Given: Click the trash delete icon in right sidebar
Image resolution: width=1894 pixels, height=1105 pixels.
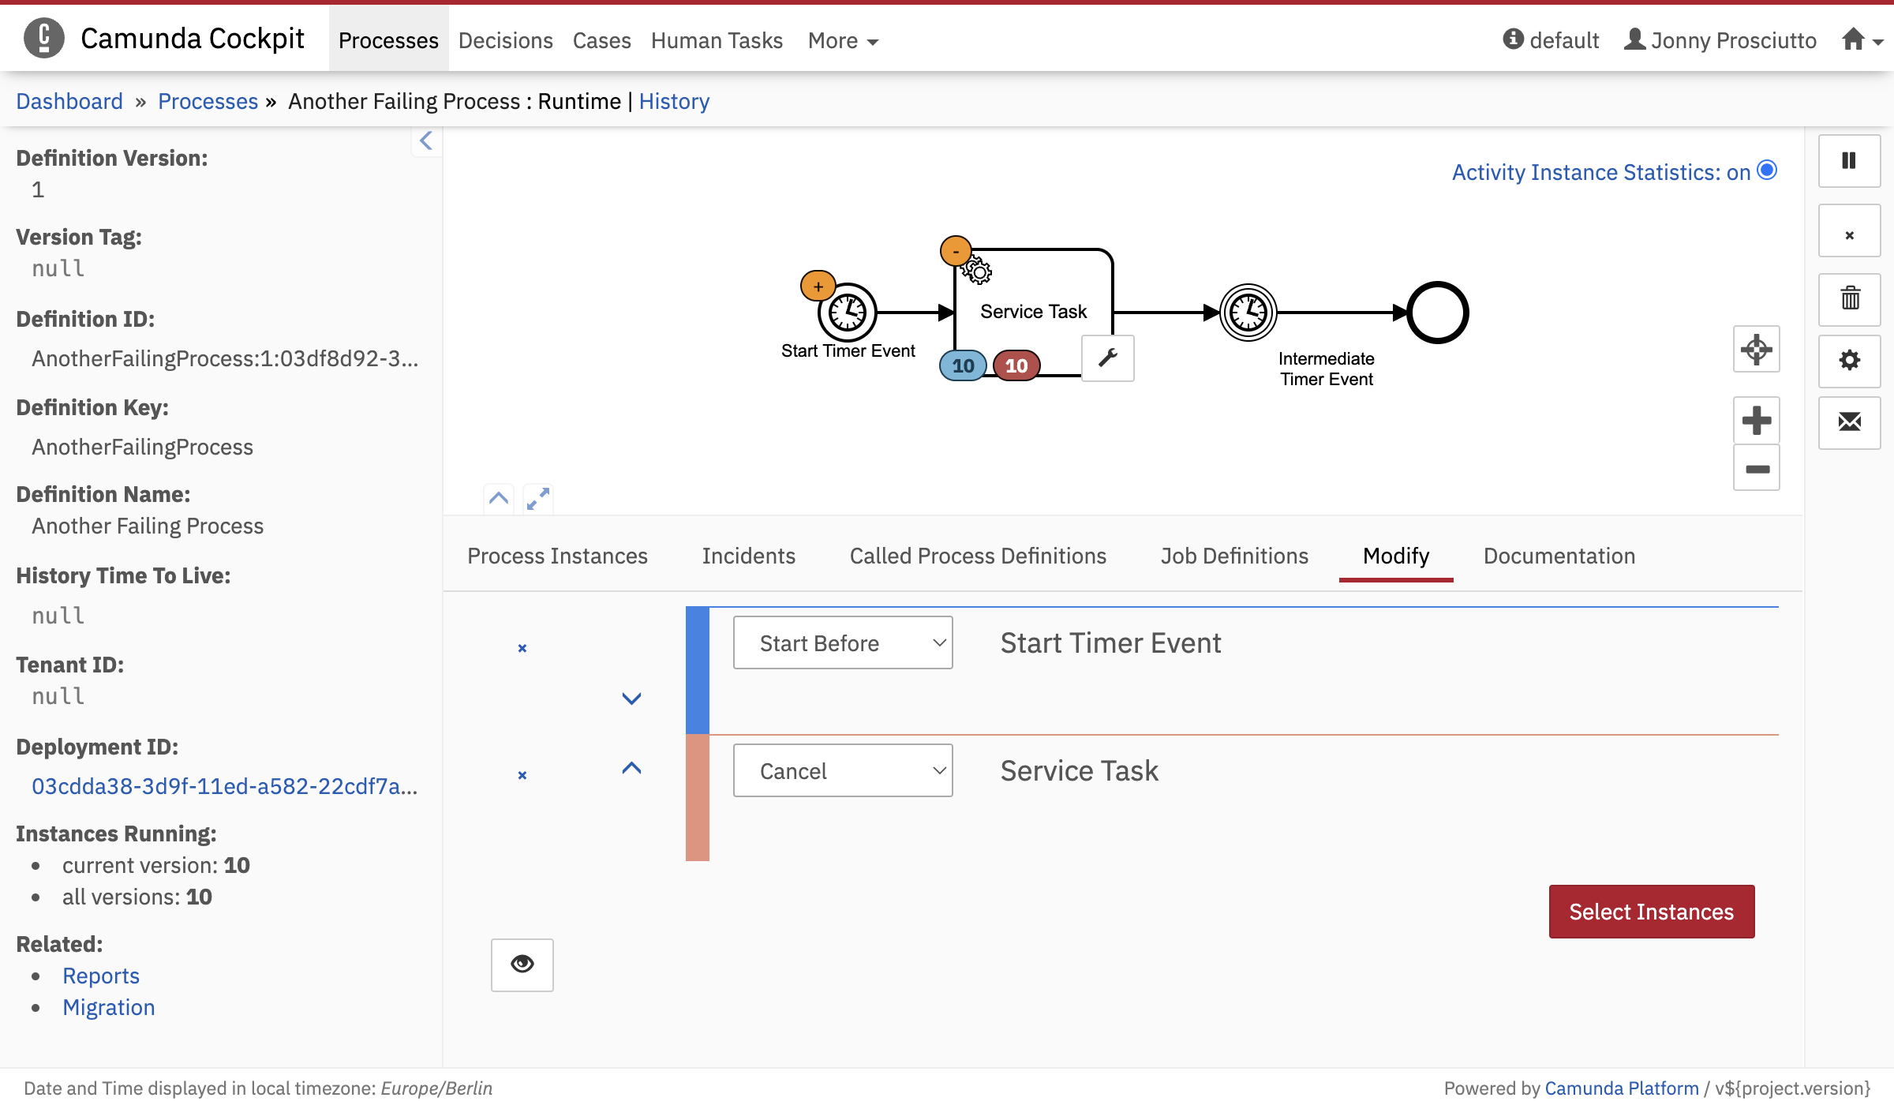Looking at the screenshot, I should click(x=1849, y=299).
